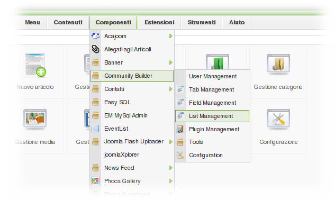
Task: Click the EventList table icon
Action: [x=95, y=129]
